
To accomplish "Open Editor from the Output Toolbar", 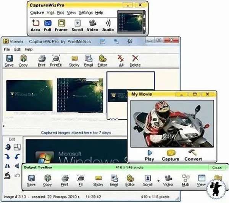I will point(130,180).
